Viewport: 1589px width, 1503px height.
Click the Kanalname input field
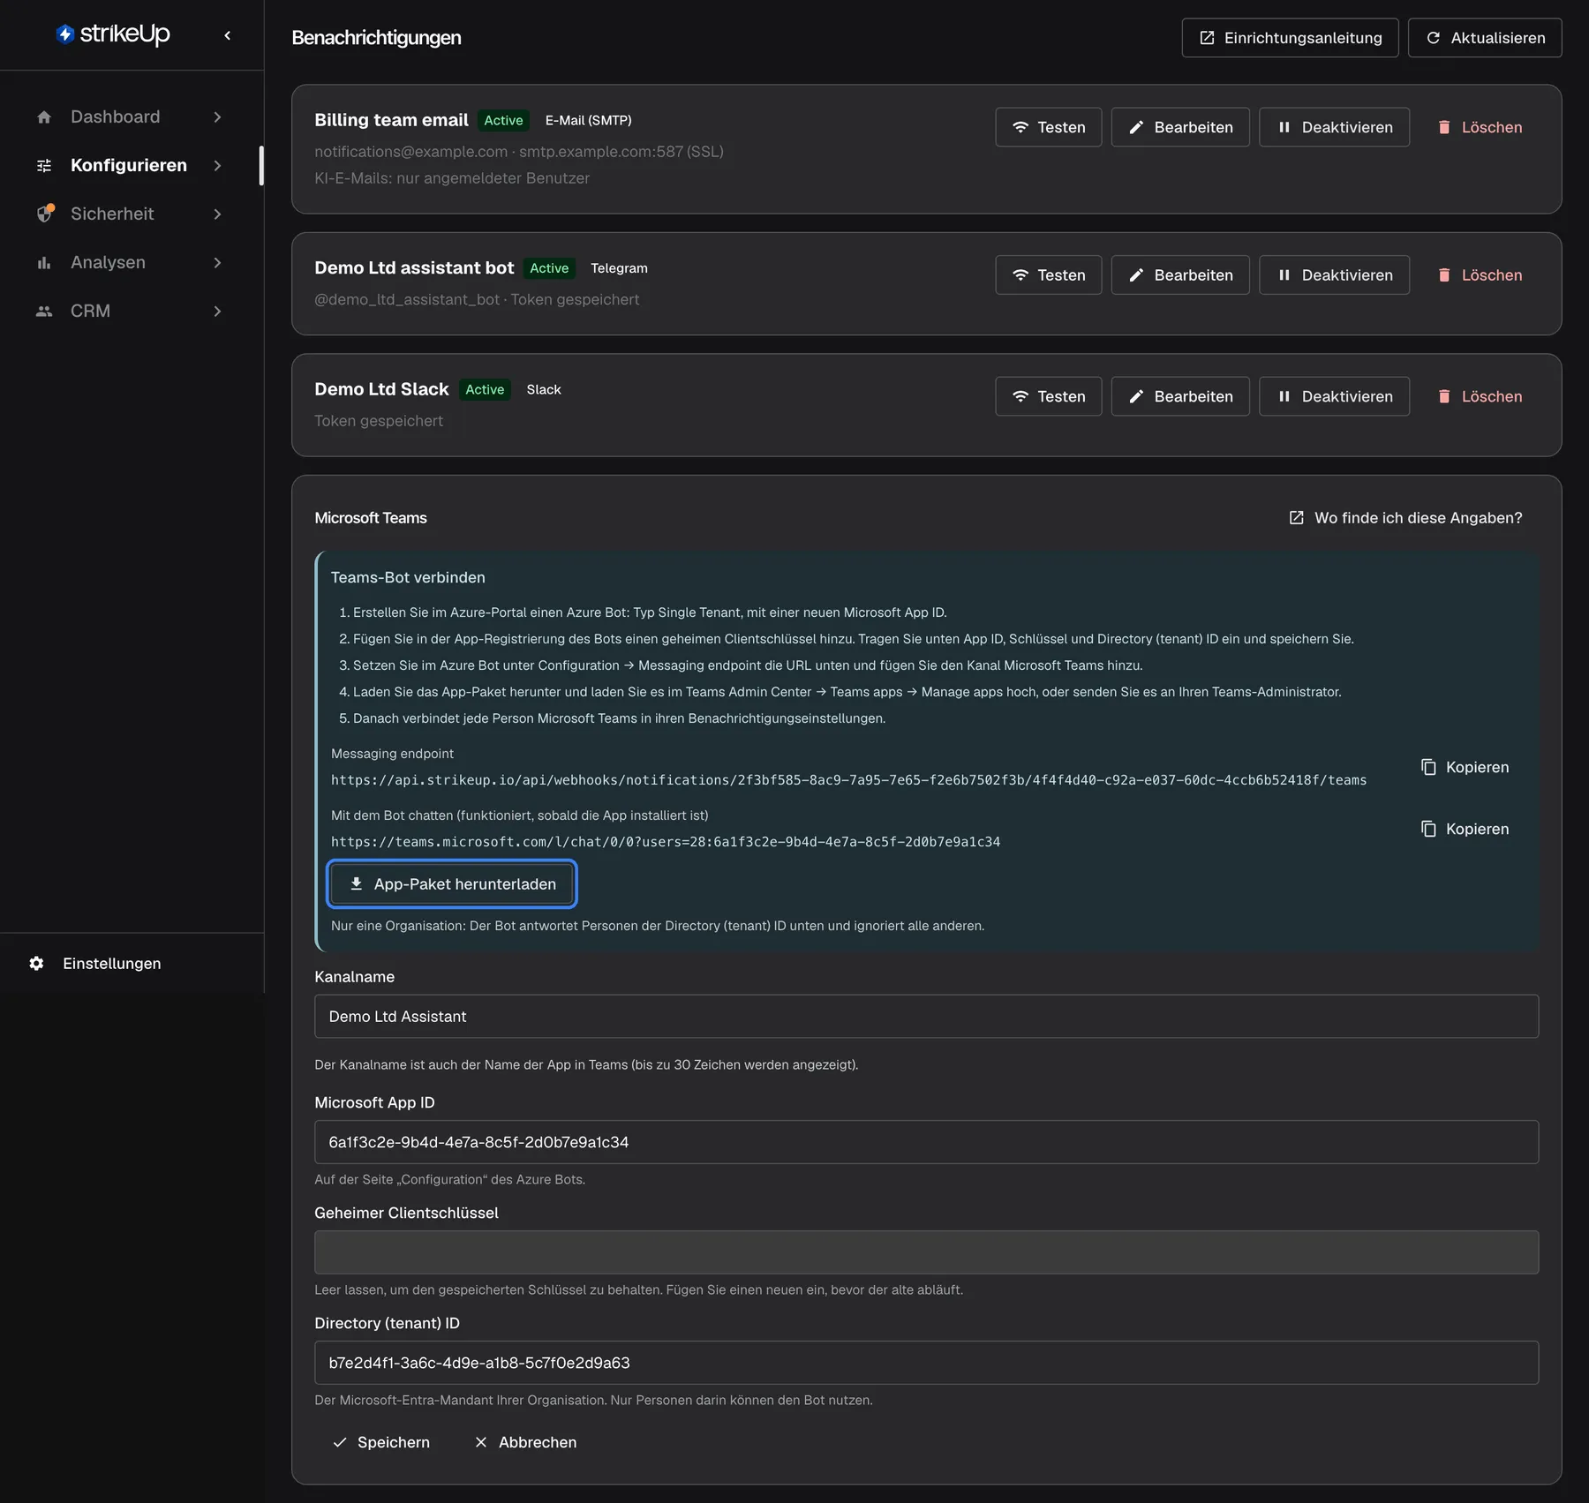[x=926, y=1017]
